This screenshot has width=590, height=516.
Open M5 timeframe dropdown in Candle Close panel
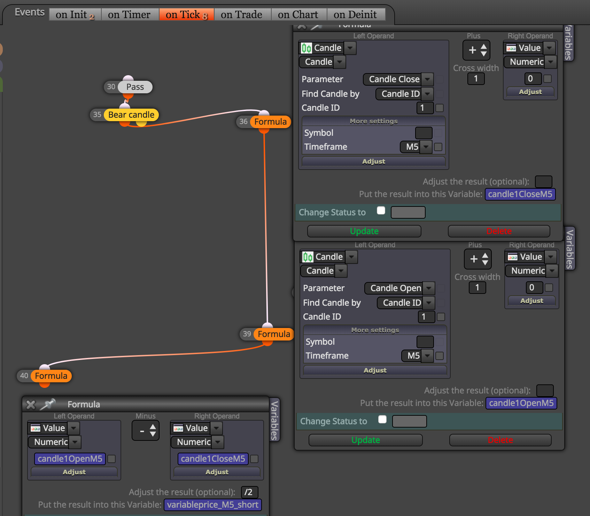(416, 147)
